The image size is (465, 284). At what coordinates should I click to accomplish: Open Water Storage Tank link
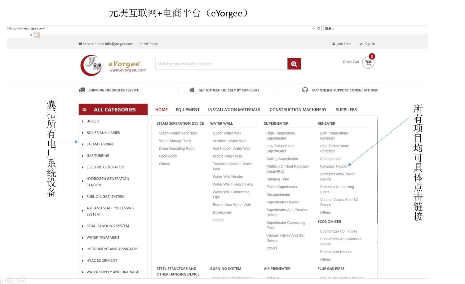[175, 141]
